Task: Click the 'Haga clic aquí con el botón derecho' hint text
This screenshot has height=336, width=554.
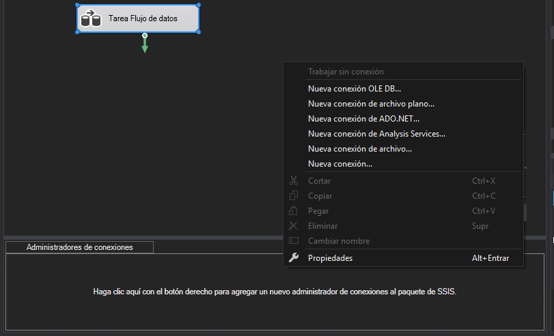Action: (275, 292)
